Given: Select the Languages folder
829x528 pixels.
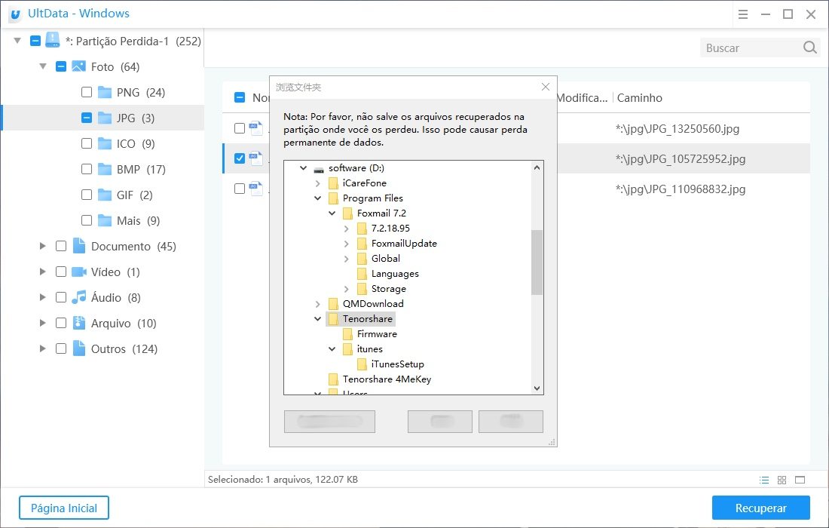Looking at the screenshot, I should [394, 274].
